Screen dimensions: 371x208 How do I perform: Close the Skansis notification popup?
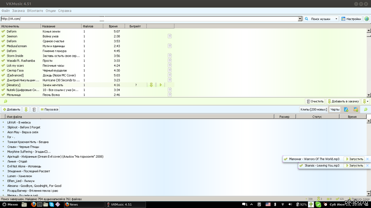pos(367,166)
